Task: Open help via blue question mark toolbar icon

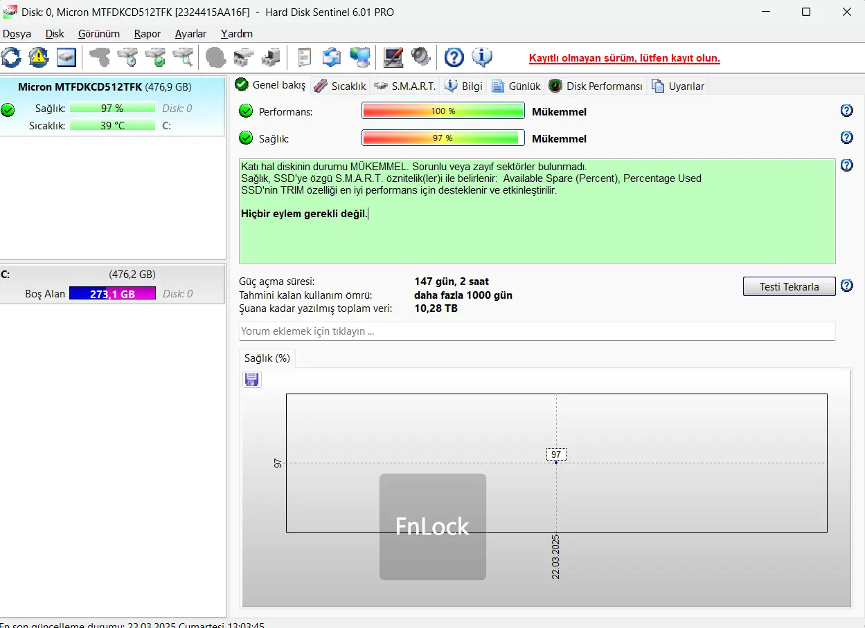Action: tap(454, 57)
